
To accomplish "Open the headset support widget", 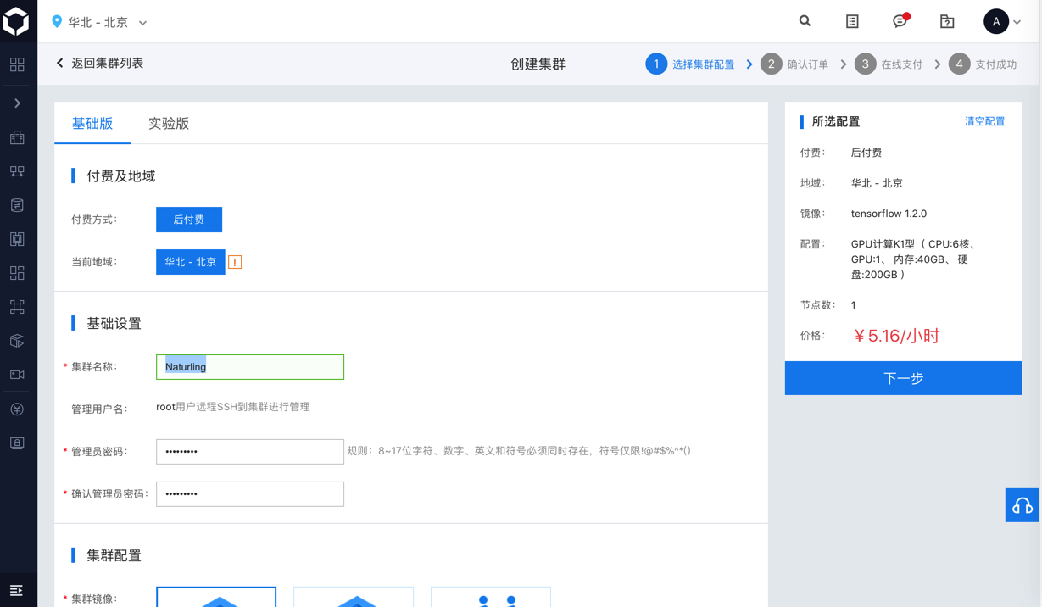I will tap(1022, 505).
